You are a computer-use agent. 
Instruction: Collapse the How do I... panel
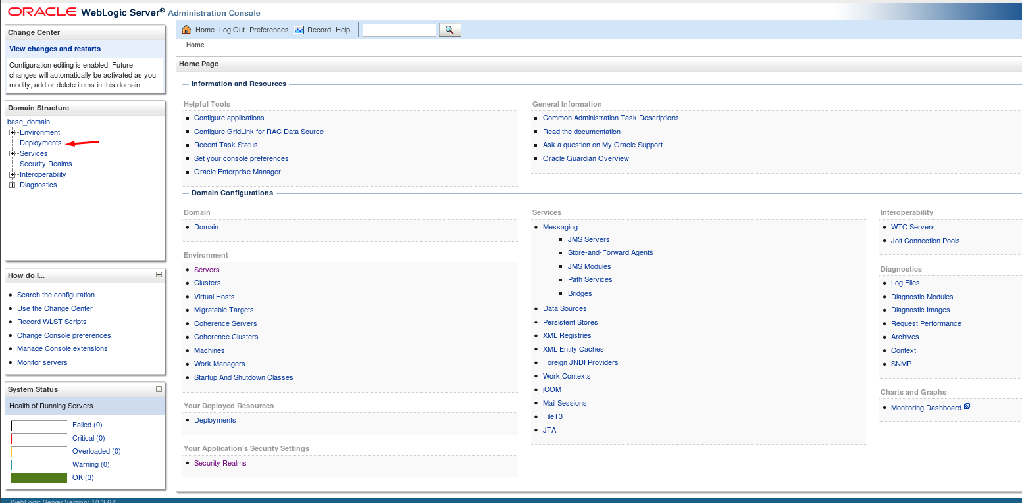[159, 275]
